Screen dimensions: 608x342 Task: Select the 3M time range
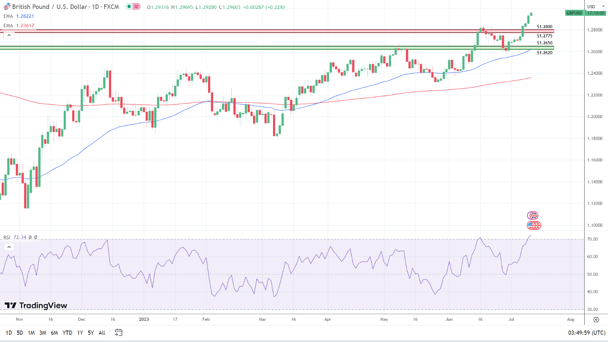42,333
